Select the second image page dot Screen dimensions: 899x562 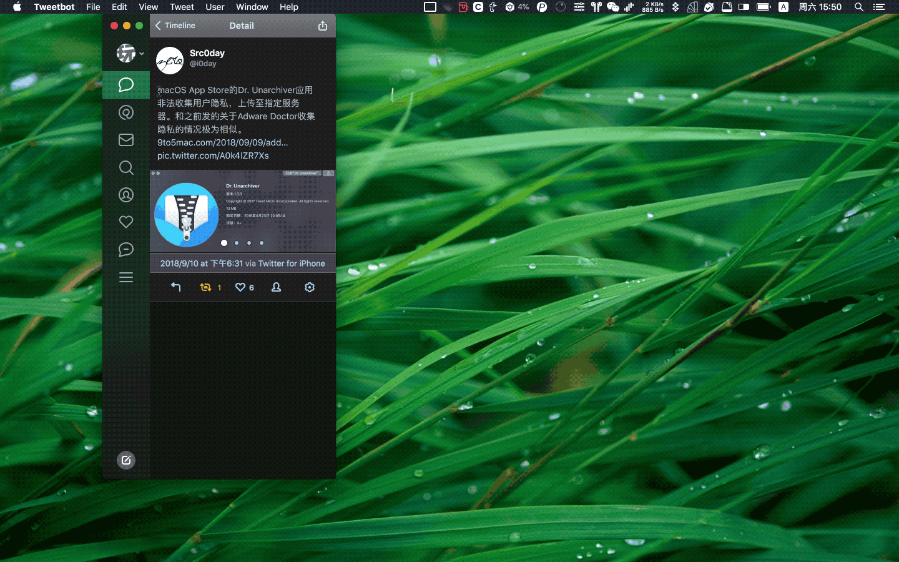point(237,243)
